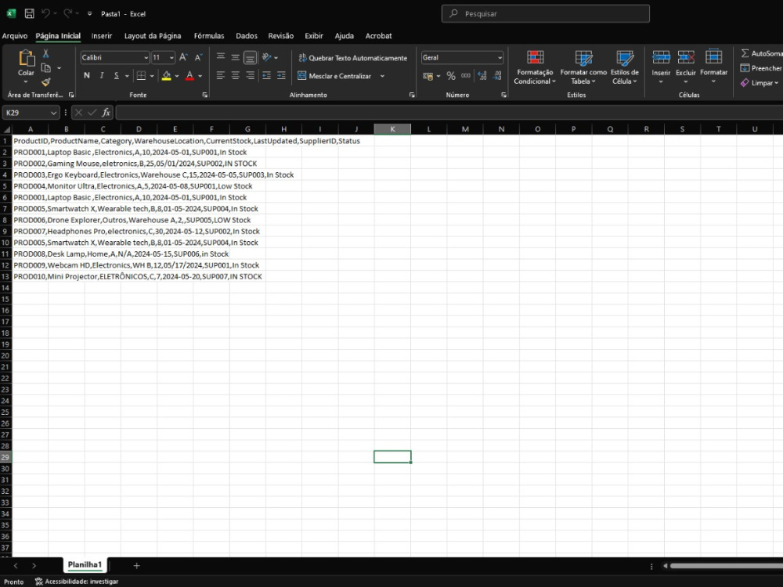The image size is (783, 587).
Task: Click the Pesquisar search box
Action: pyautogui.click(x=545, y=14)
